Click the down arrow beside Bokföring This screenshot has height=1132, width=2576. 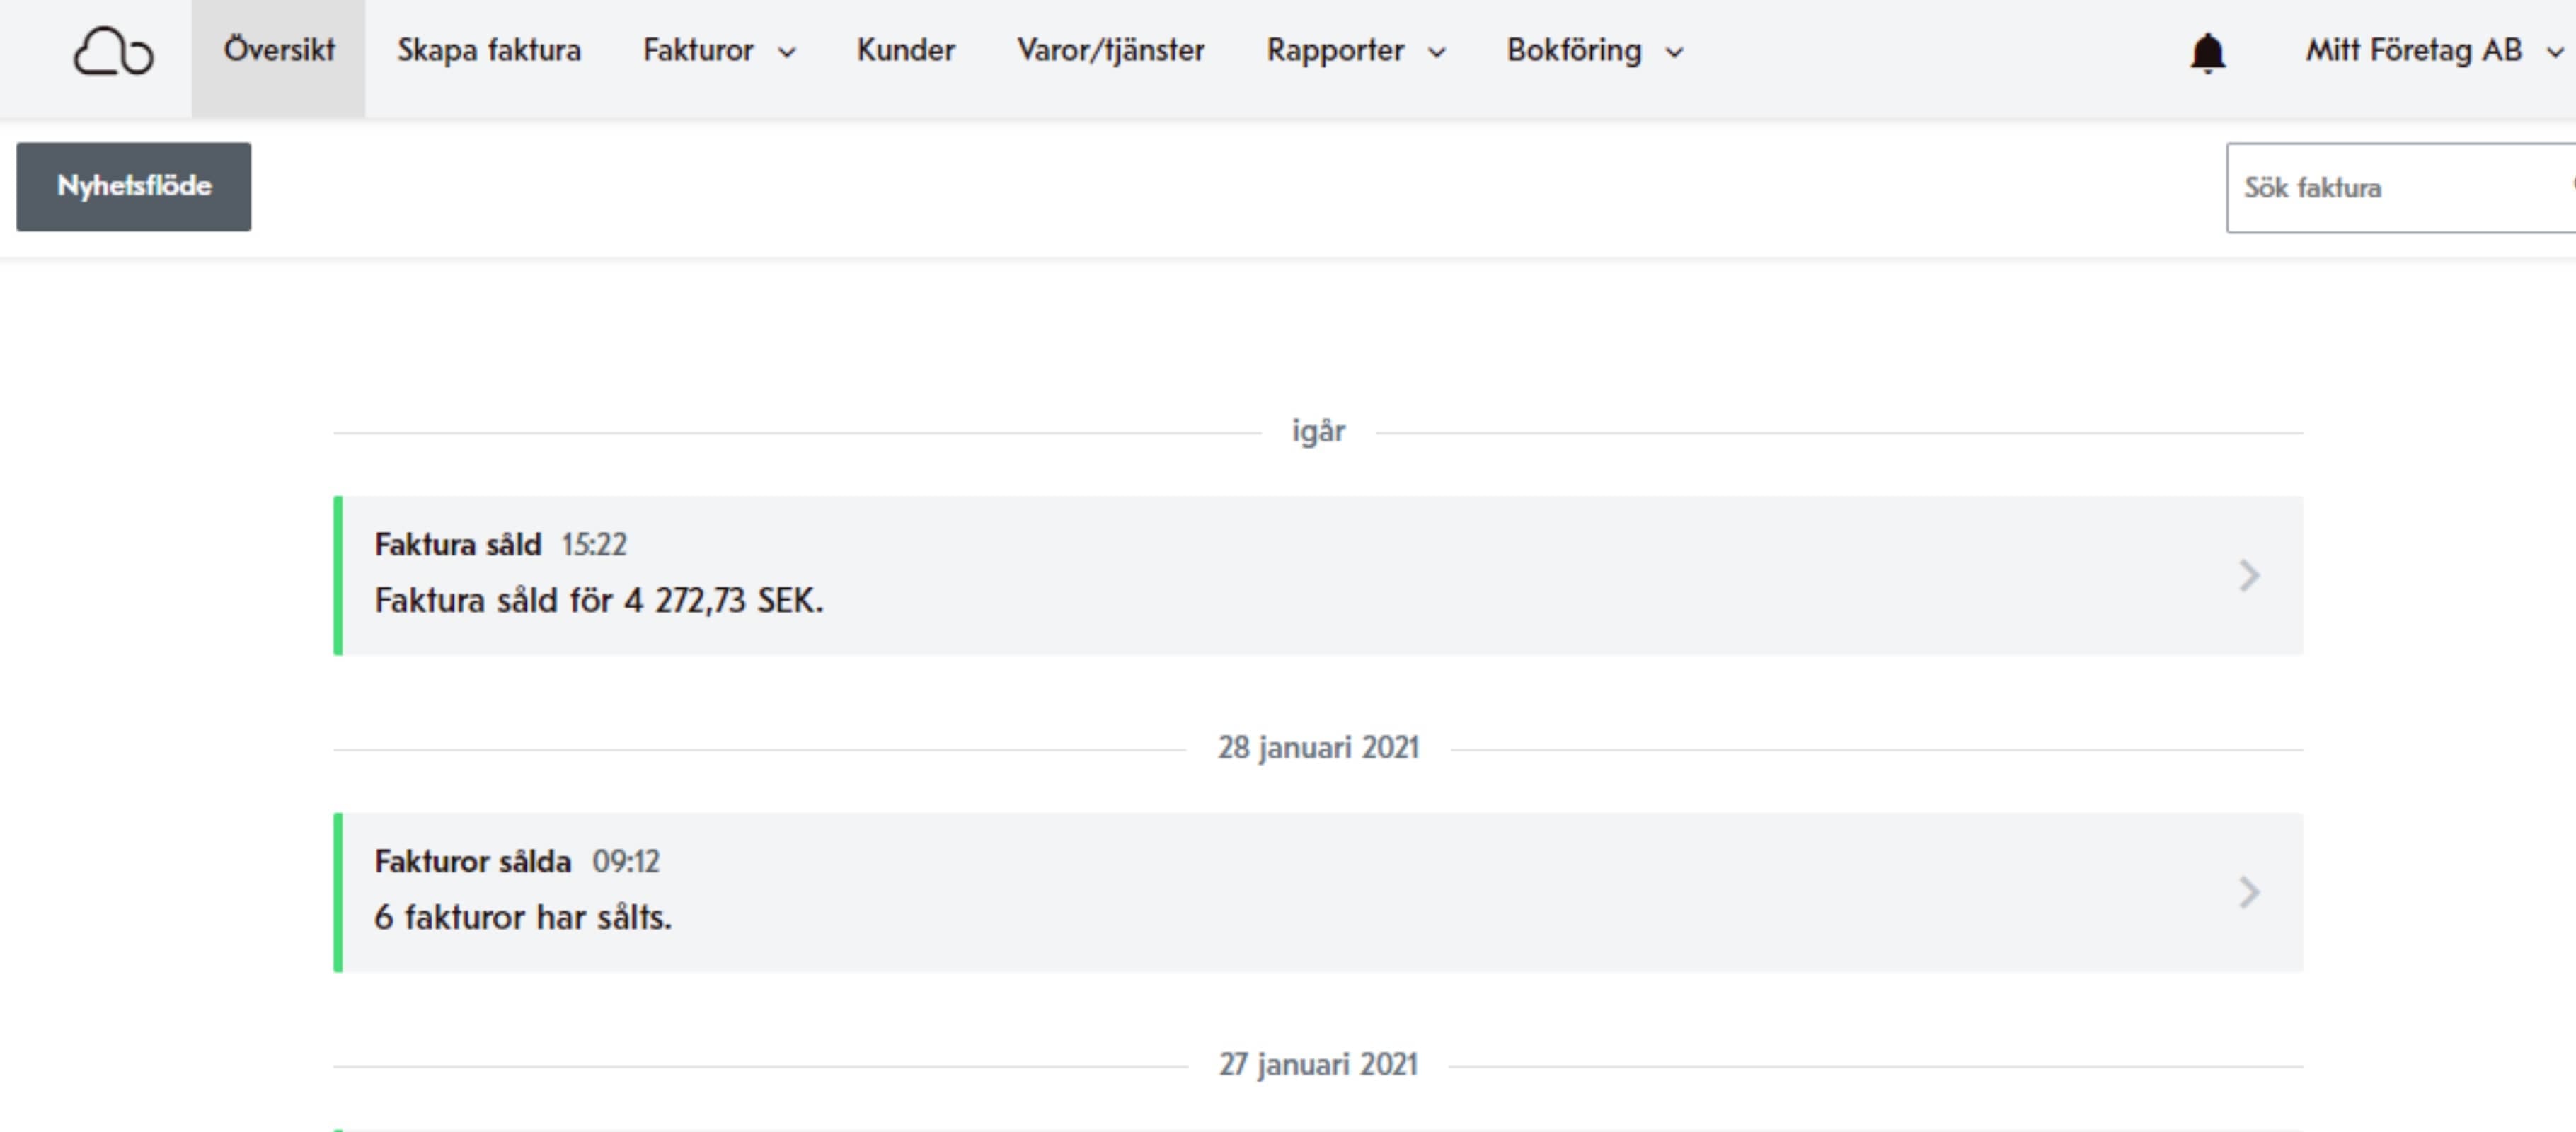(1674, 52)
